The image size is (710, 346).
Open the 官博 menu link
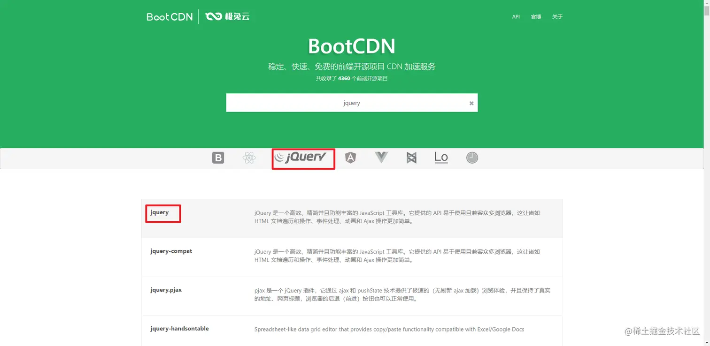[x=536, y=17]
